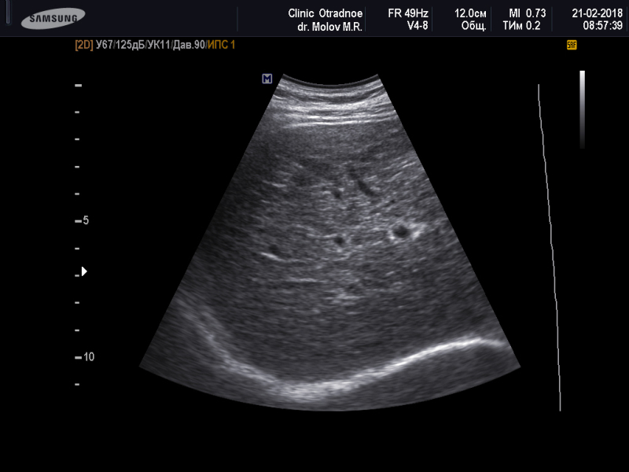
Task: Click the TGC curve line
Action: [x=550, y=247]
